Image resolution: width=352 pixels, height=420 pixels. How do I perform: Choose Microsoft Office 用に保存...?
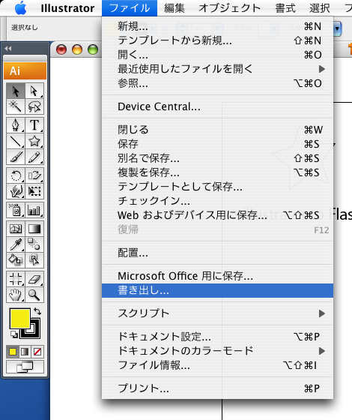(217, 276)
